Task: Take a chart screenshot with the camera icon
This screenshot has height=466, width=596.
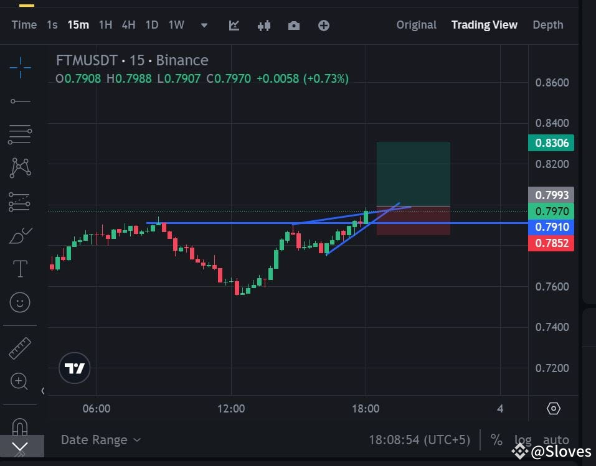Action: click(x=294, y=25)
